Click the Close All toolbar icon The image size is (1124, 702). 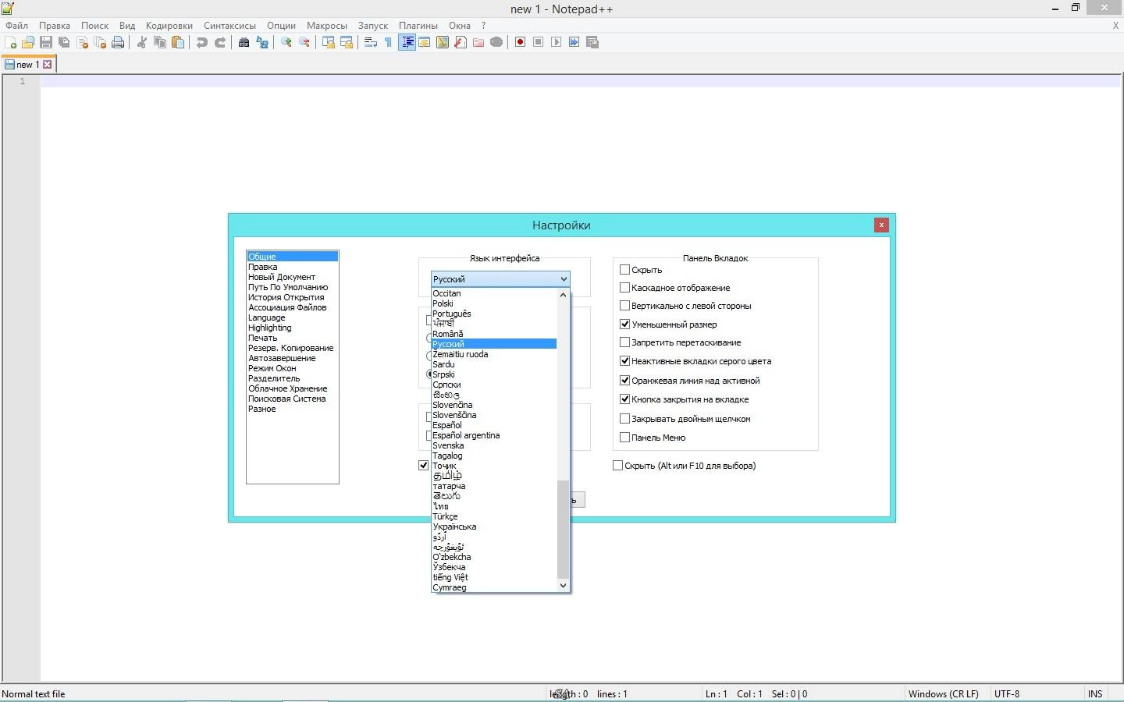(x=100, y=42)
